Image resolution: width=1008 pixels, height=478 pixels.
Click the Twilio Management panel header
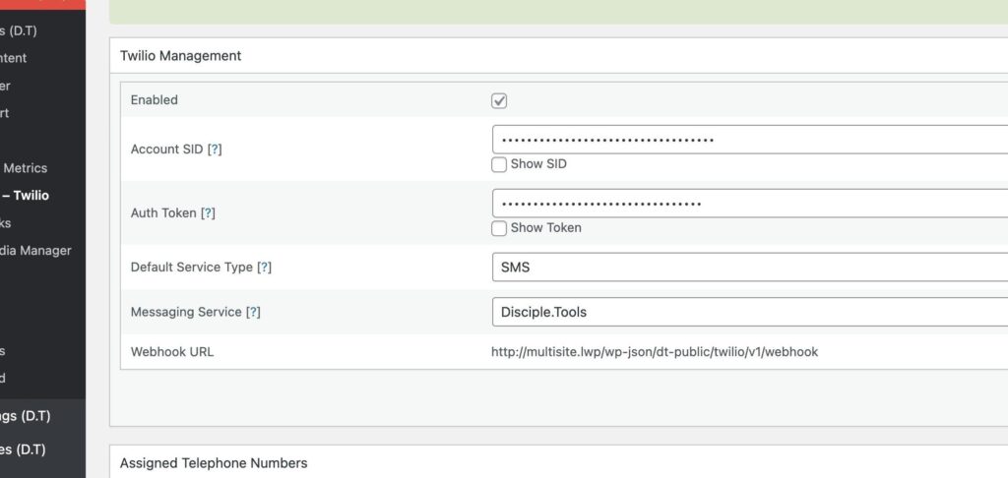[x=181, y=56]
